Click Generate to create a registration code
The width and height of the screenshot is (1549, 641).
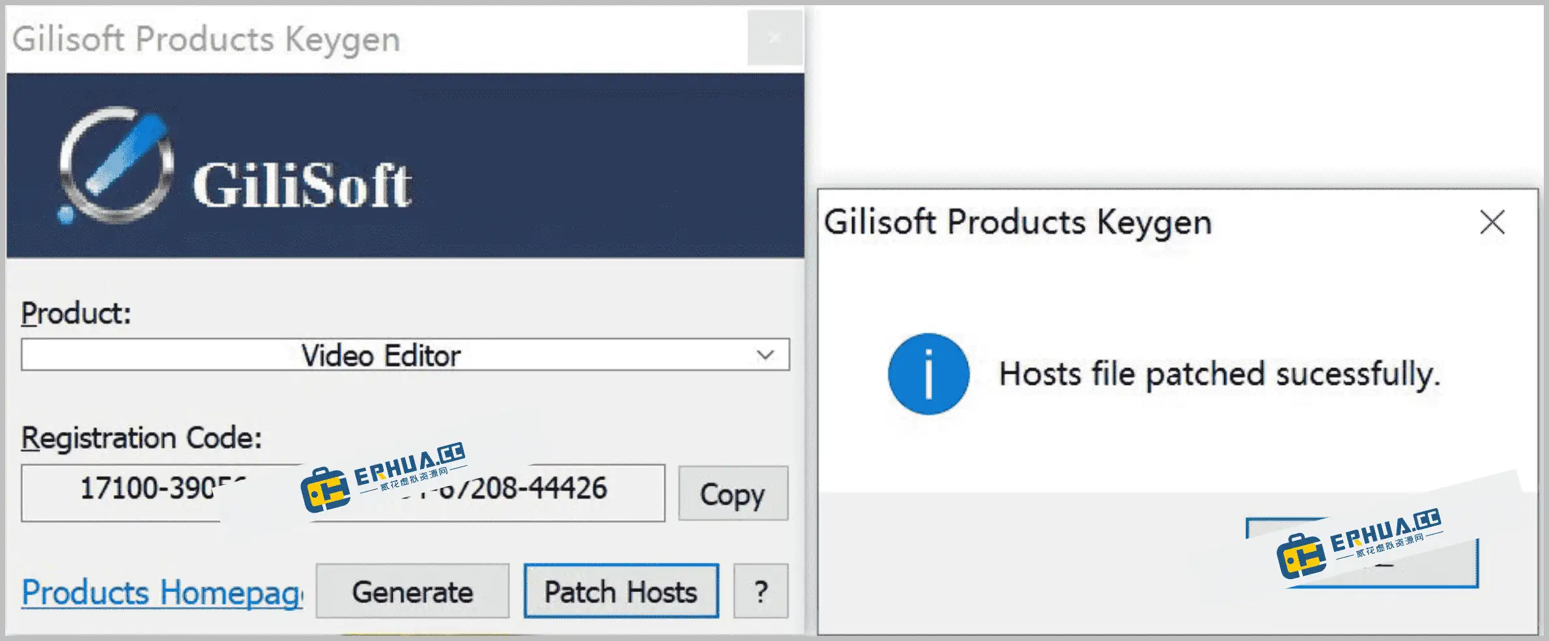click(412, 591)
